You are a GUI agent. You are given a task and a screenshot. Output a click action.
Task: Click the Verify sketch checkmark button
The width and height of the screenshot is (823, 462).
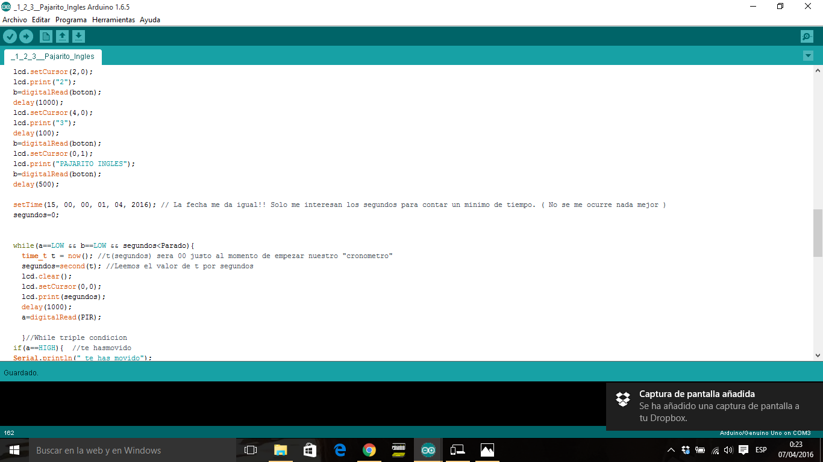coord(10,37)
